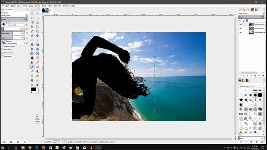The height and width of the screenshot is (150, 267).
Task: Open the Tool Options tab configuration menu
Action: point(27,10)
